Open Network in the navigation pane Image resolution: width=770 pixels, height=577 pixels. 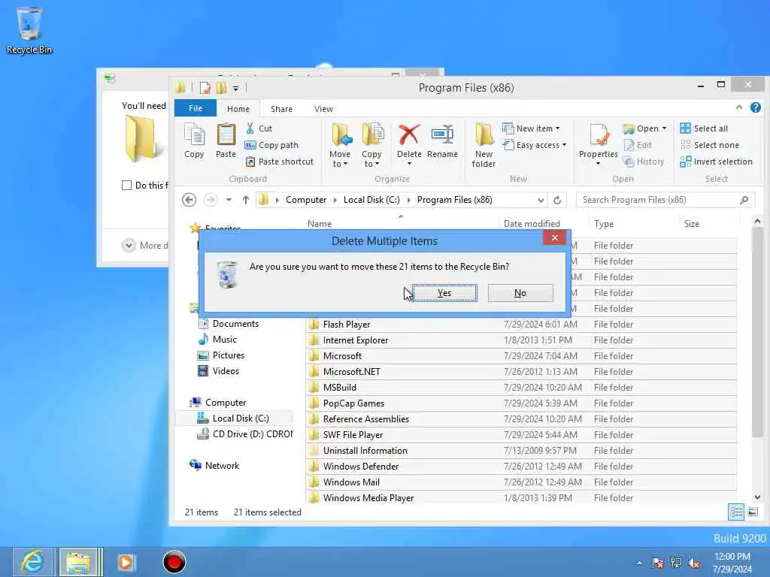click(214, 466)
